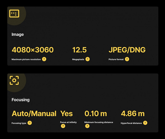The image size is (165, 139).
Task: Select the 4080×3060 resolution value
Action: coord(33,50)
